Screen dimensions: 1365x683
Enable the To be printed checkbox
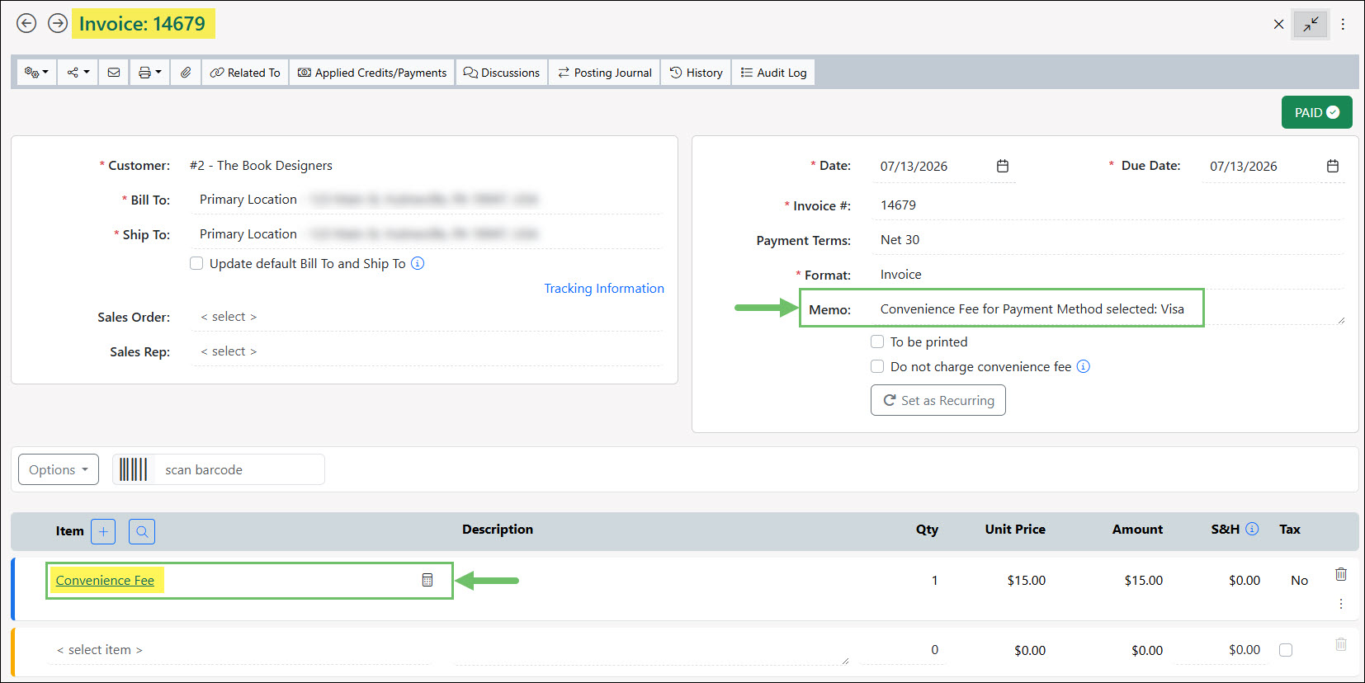click(x=877, y=341)
